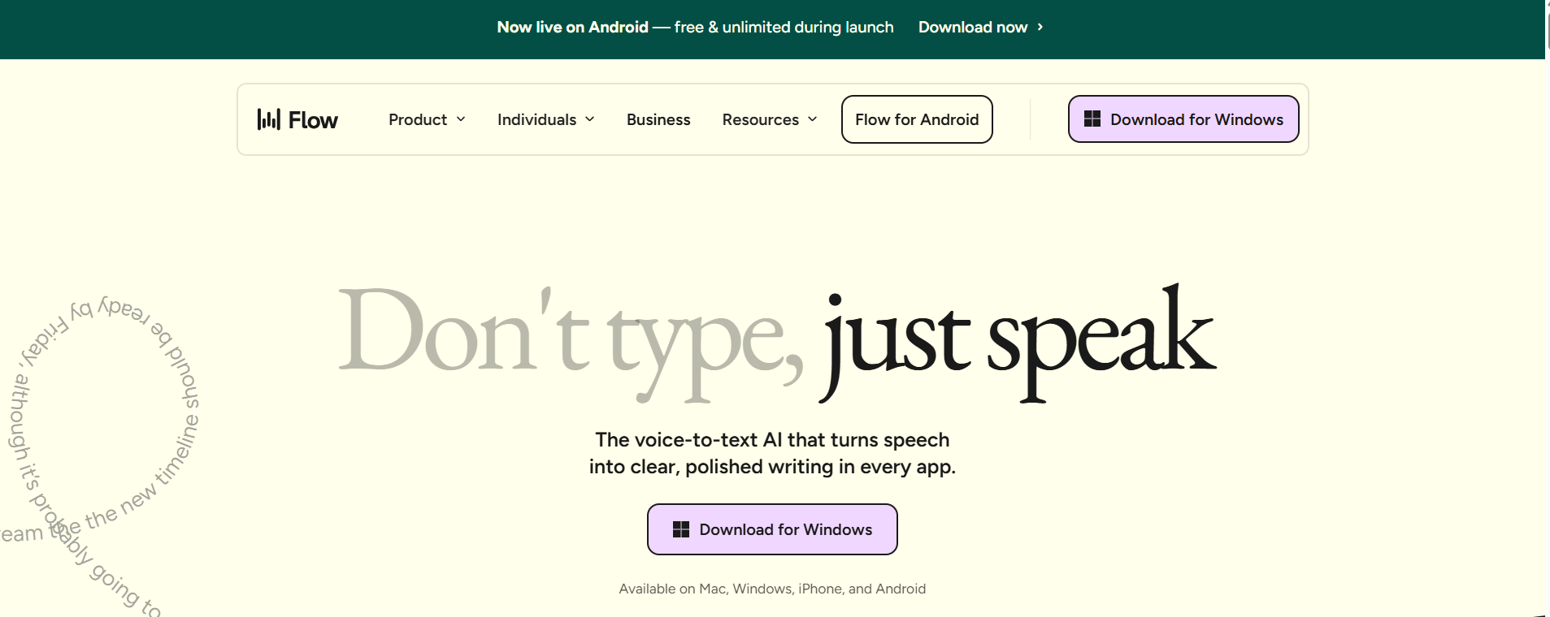Click the 'Now live on Android' banner text
1550x617 pixels.
click(x=572, y=27)
